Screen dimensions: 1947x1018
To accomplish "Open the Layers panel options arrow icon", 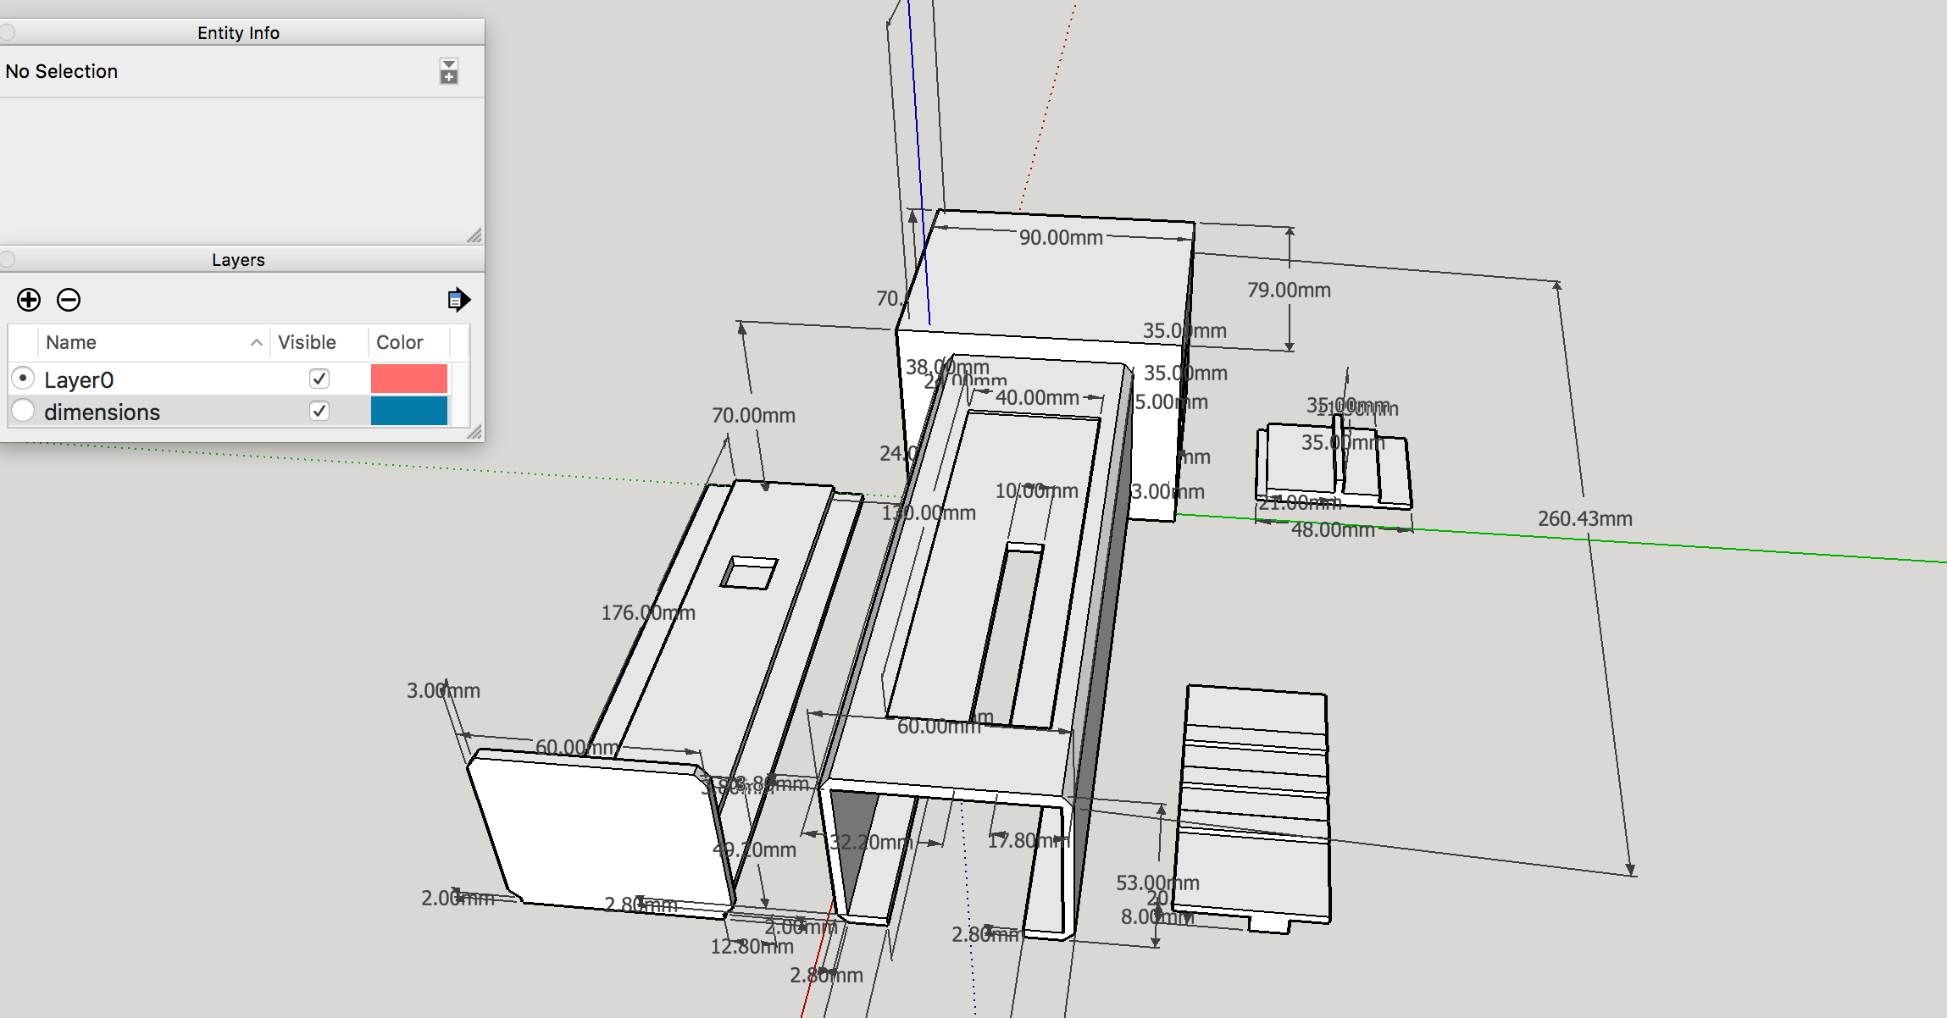I will pyautogui.click(x=458, y=298).
